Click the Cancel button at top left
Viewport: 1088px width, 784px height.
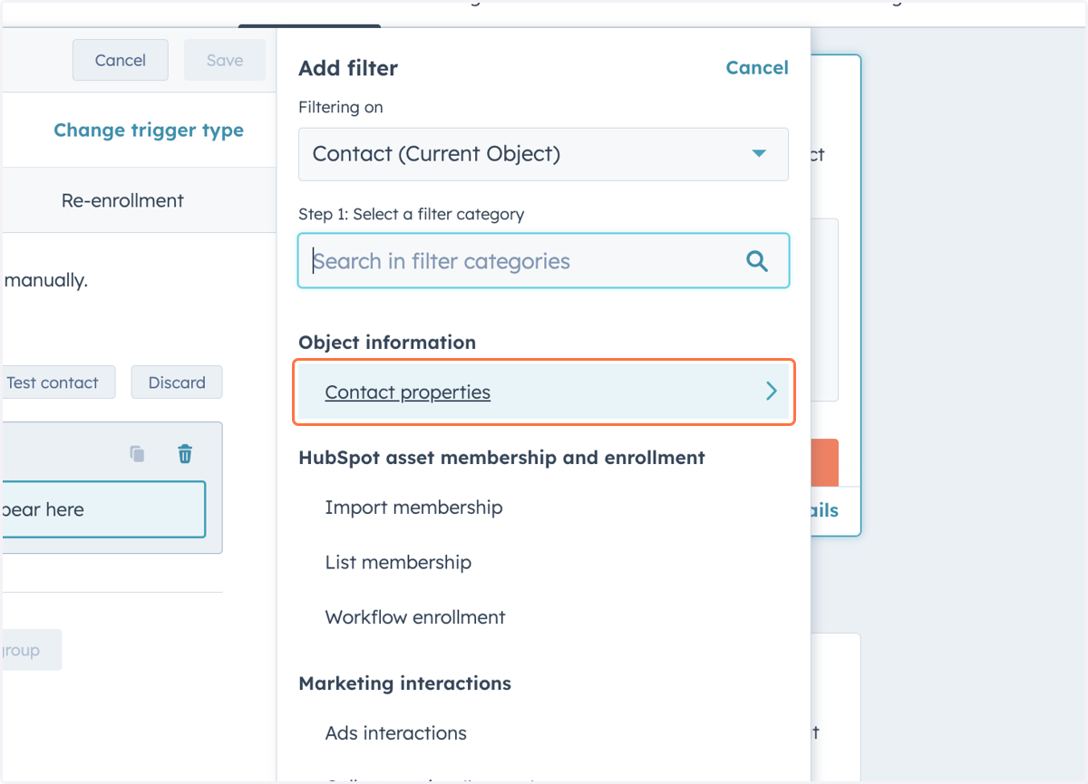[x=121, y=61]
